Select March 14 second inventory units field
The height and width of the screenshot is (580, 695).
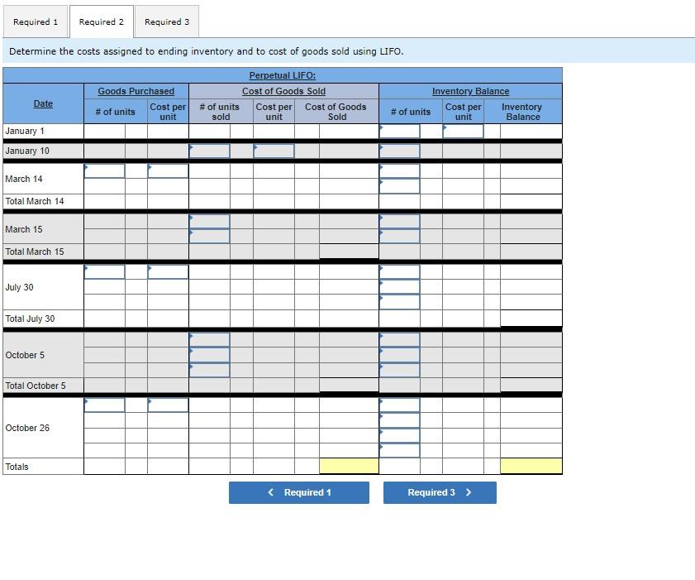[x=399, y=186]
